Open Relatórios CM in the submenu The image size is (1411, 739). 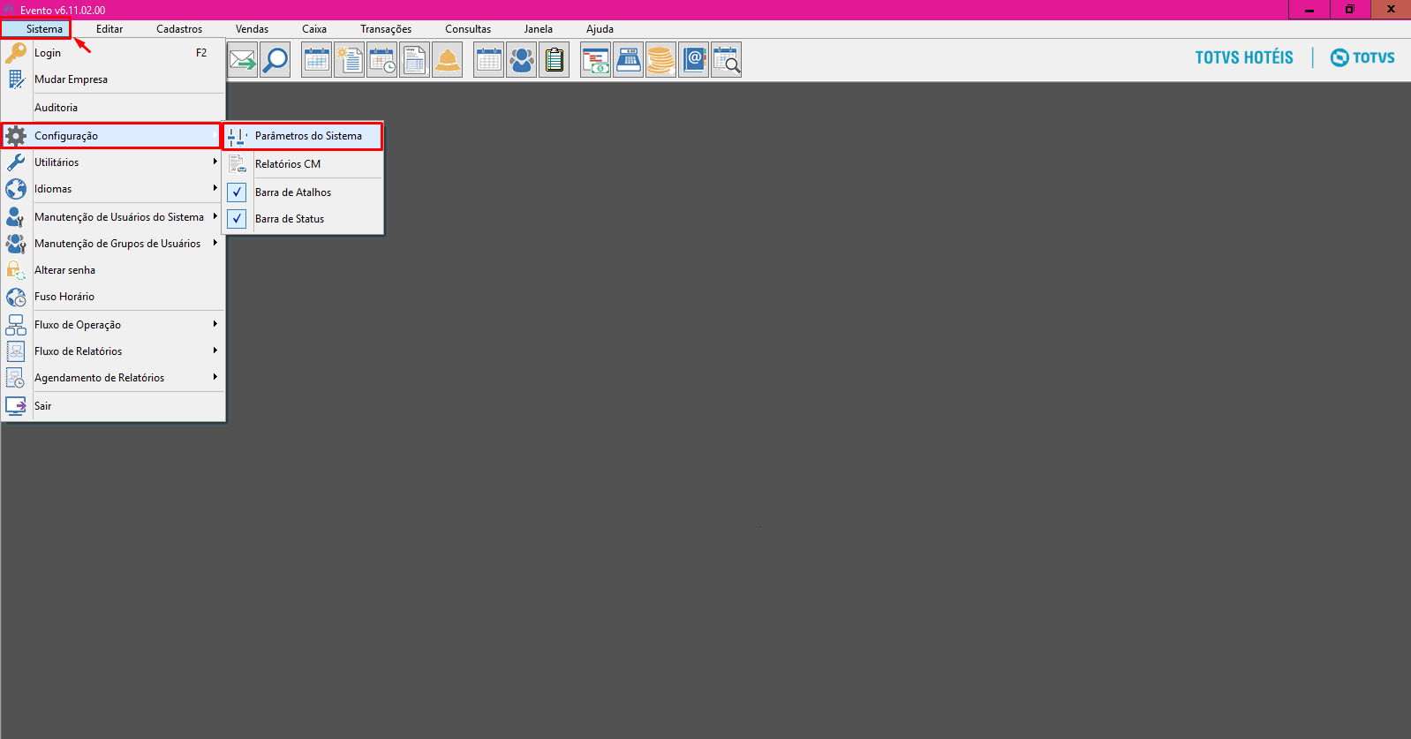[303, 164]
